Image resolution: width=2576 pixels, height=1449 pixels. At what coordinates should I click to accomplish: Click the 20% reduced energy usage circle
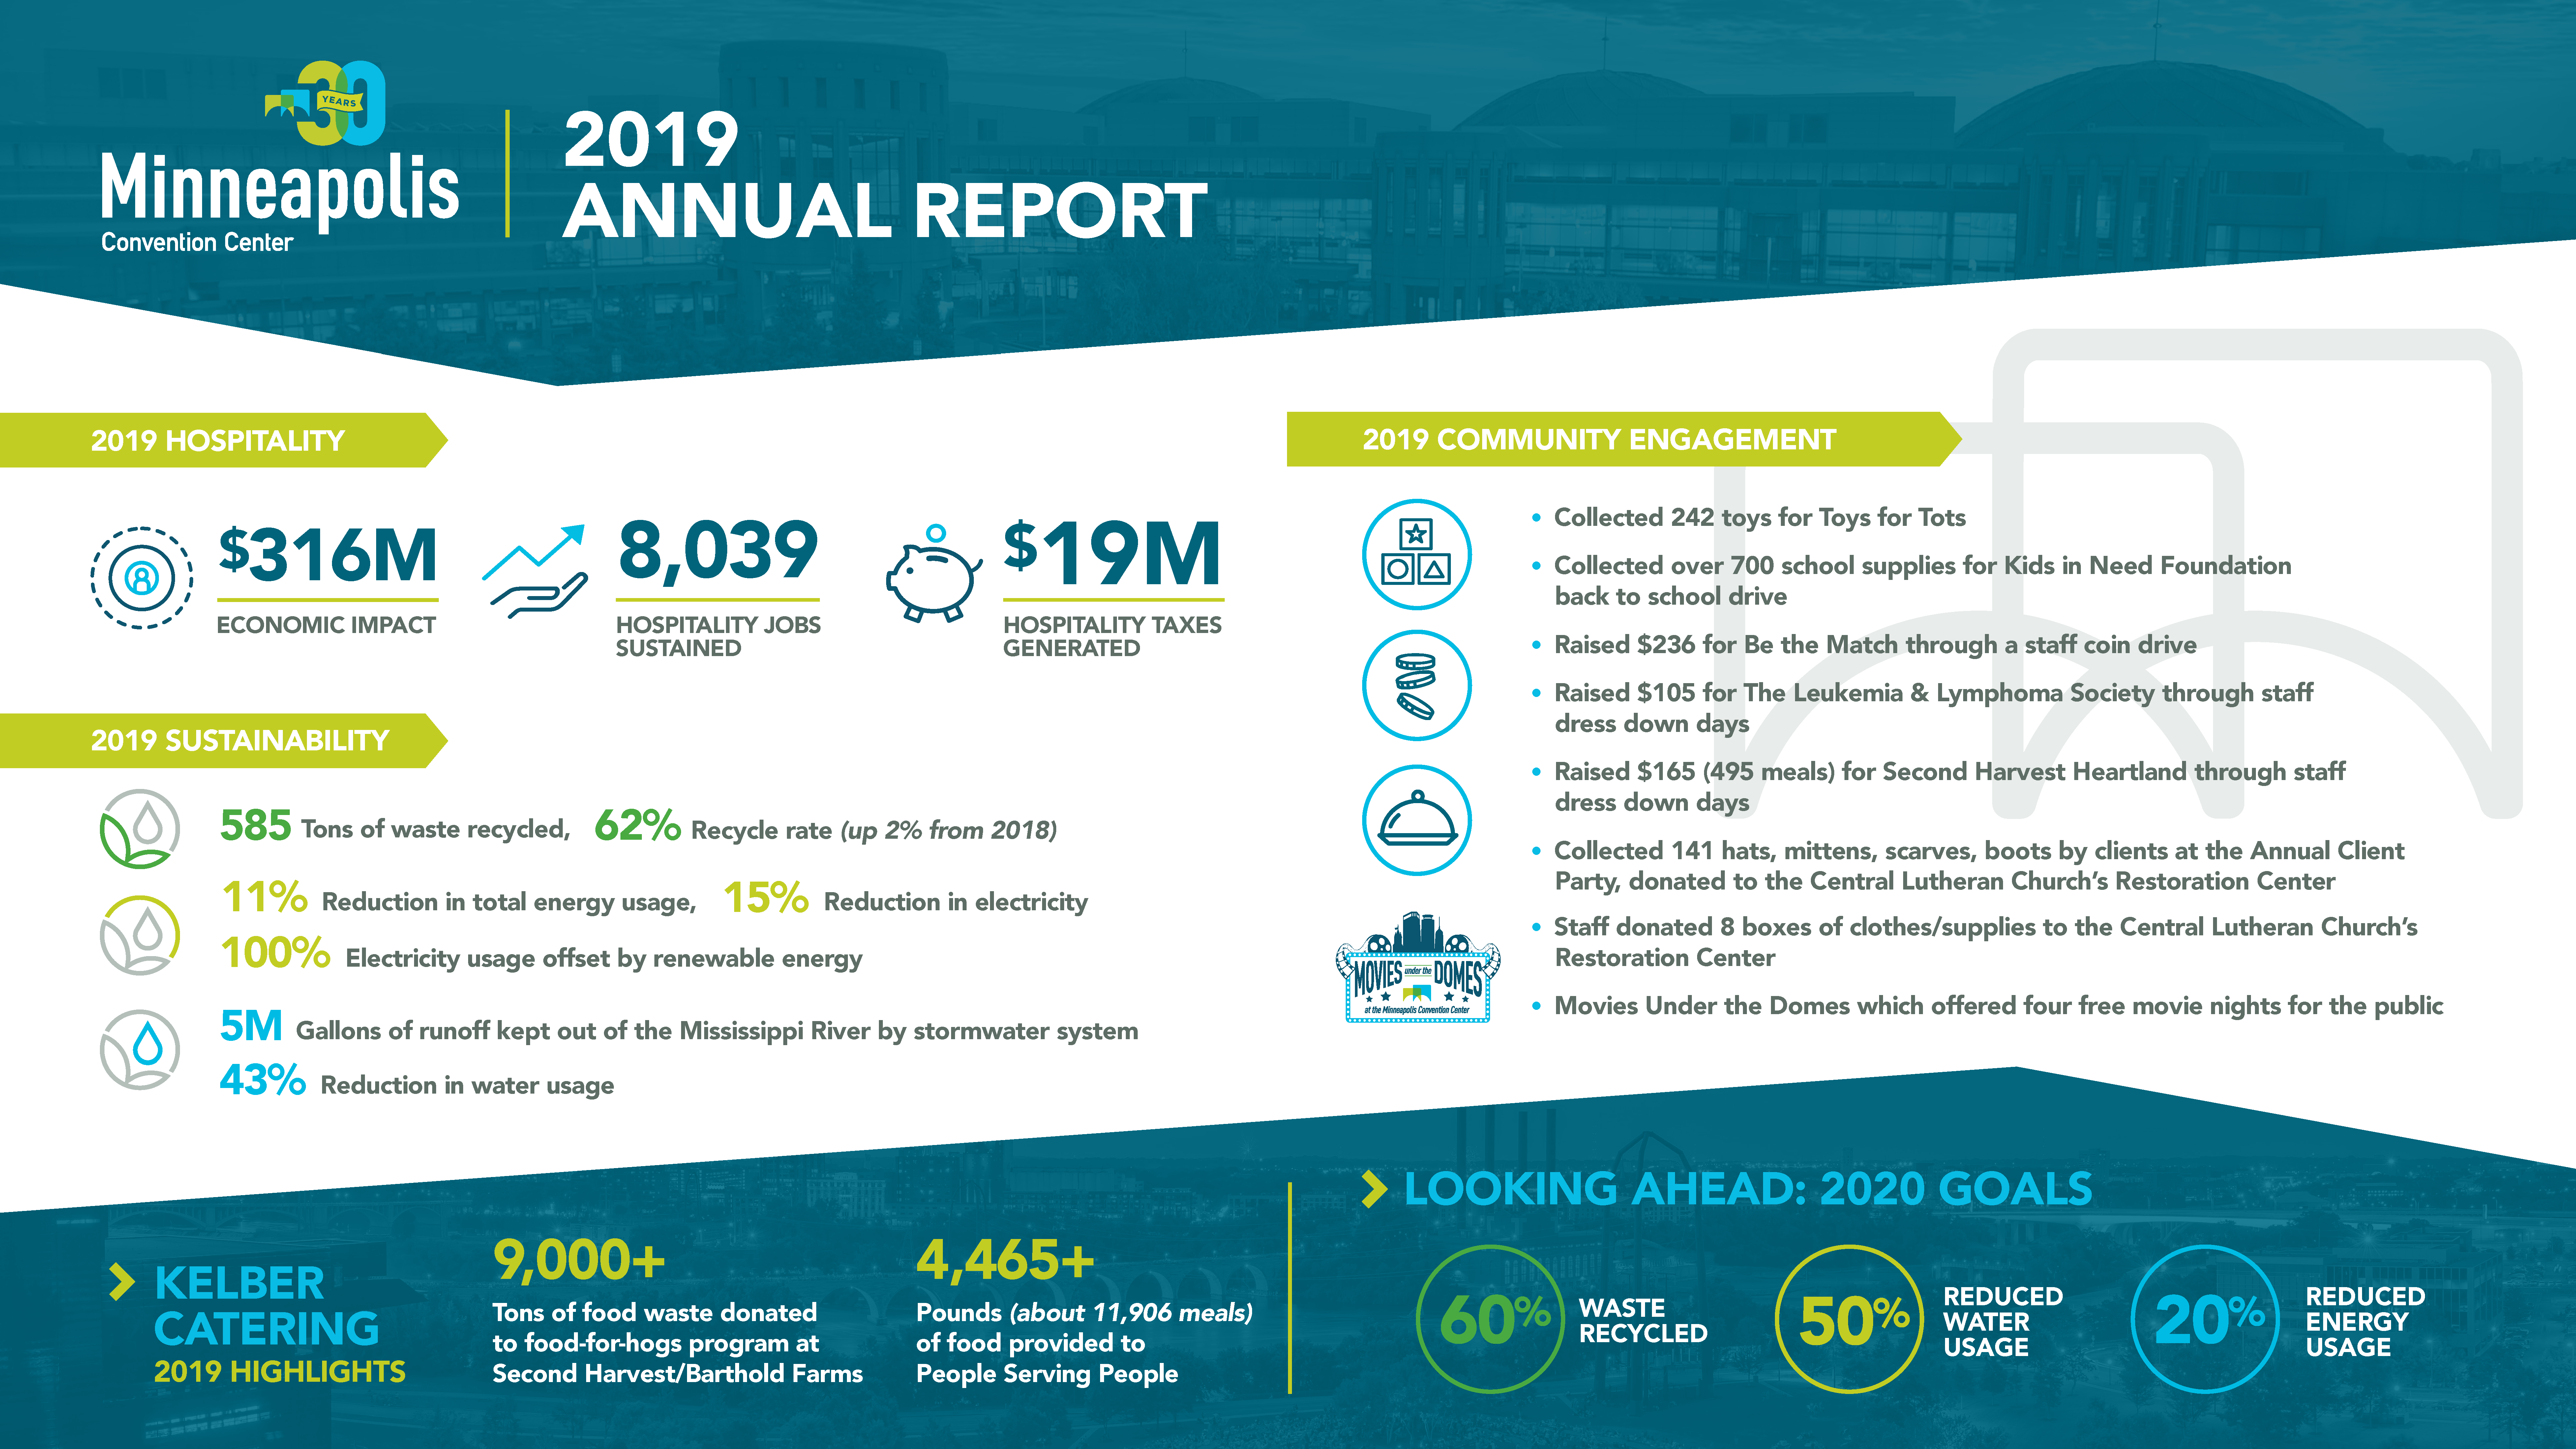[2205, 1319]
